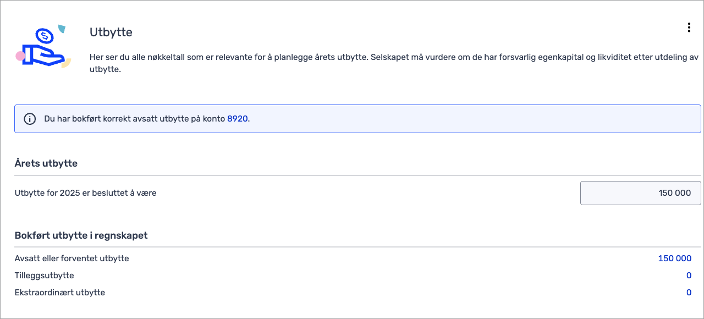Click Bokført utbytte i regnskapet heading
This screenshot has width=704, height=319.
click(x=81, y=235)
